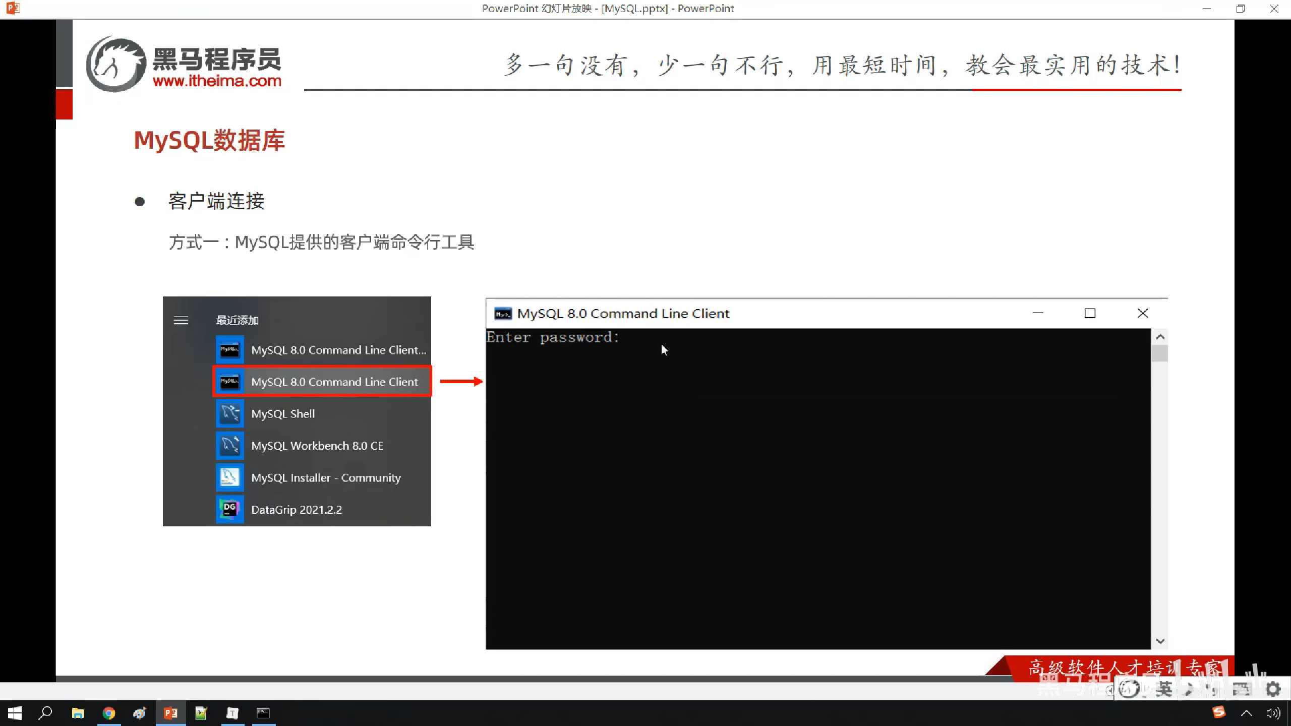This screenshot has width=1291, height=726.
Task: Click the scroll down arrow of the MySQL console
Action: tap(1160, 641)
